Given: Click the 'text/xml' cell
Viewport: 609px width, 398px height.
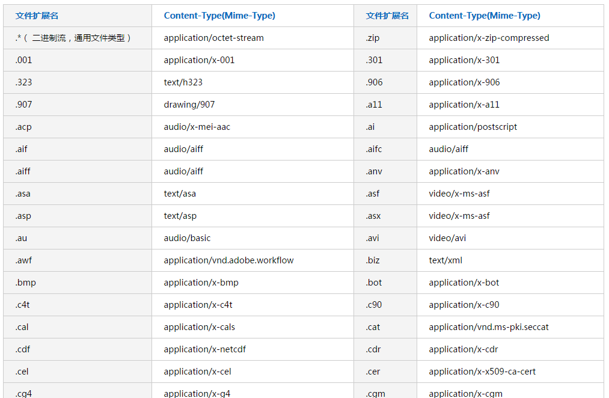Looking at the screenshot, I should pos(510,260).
